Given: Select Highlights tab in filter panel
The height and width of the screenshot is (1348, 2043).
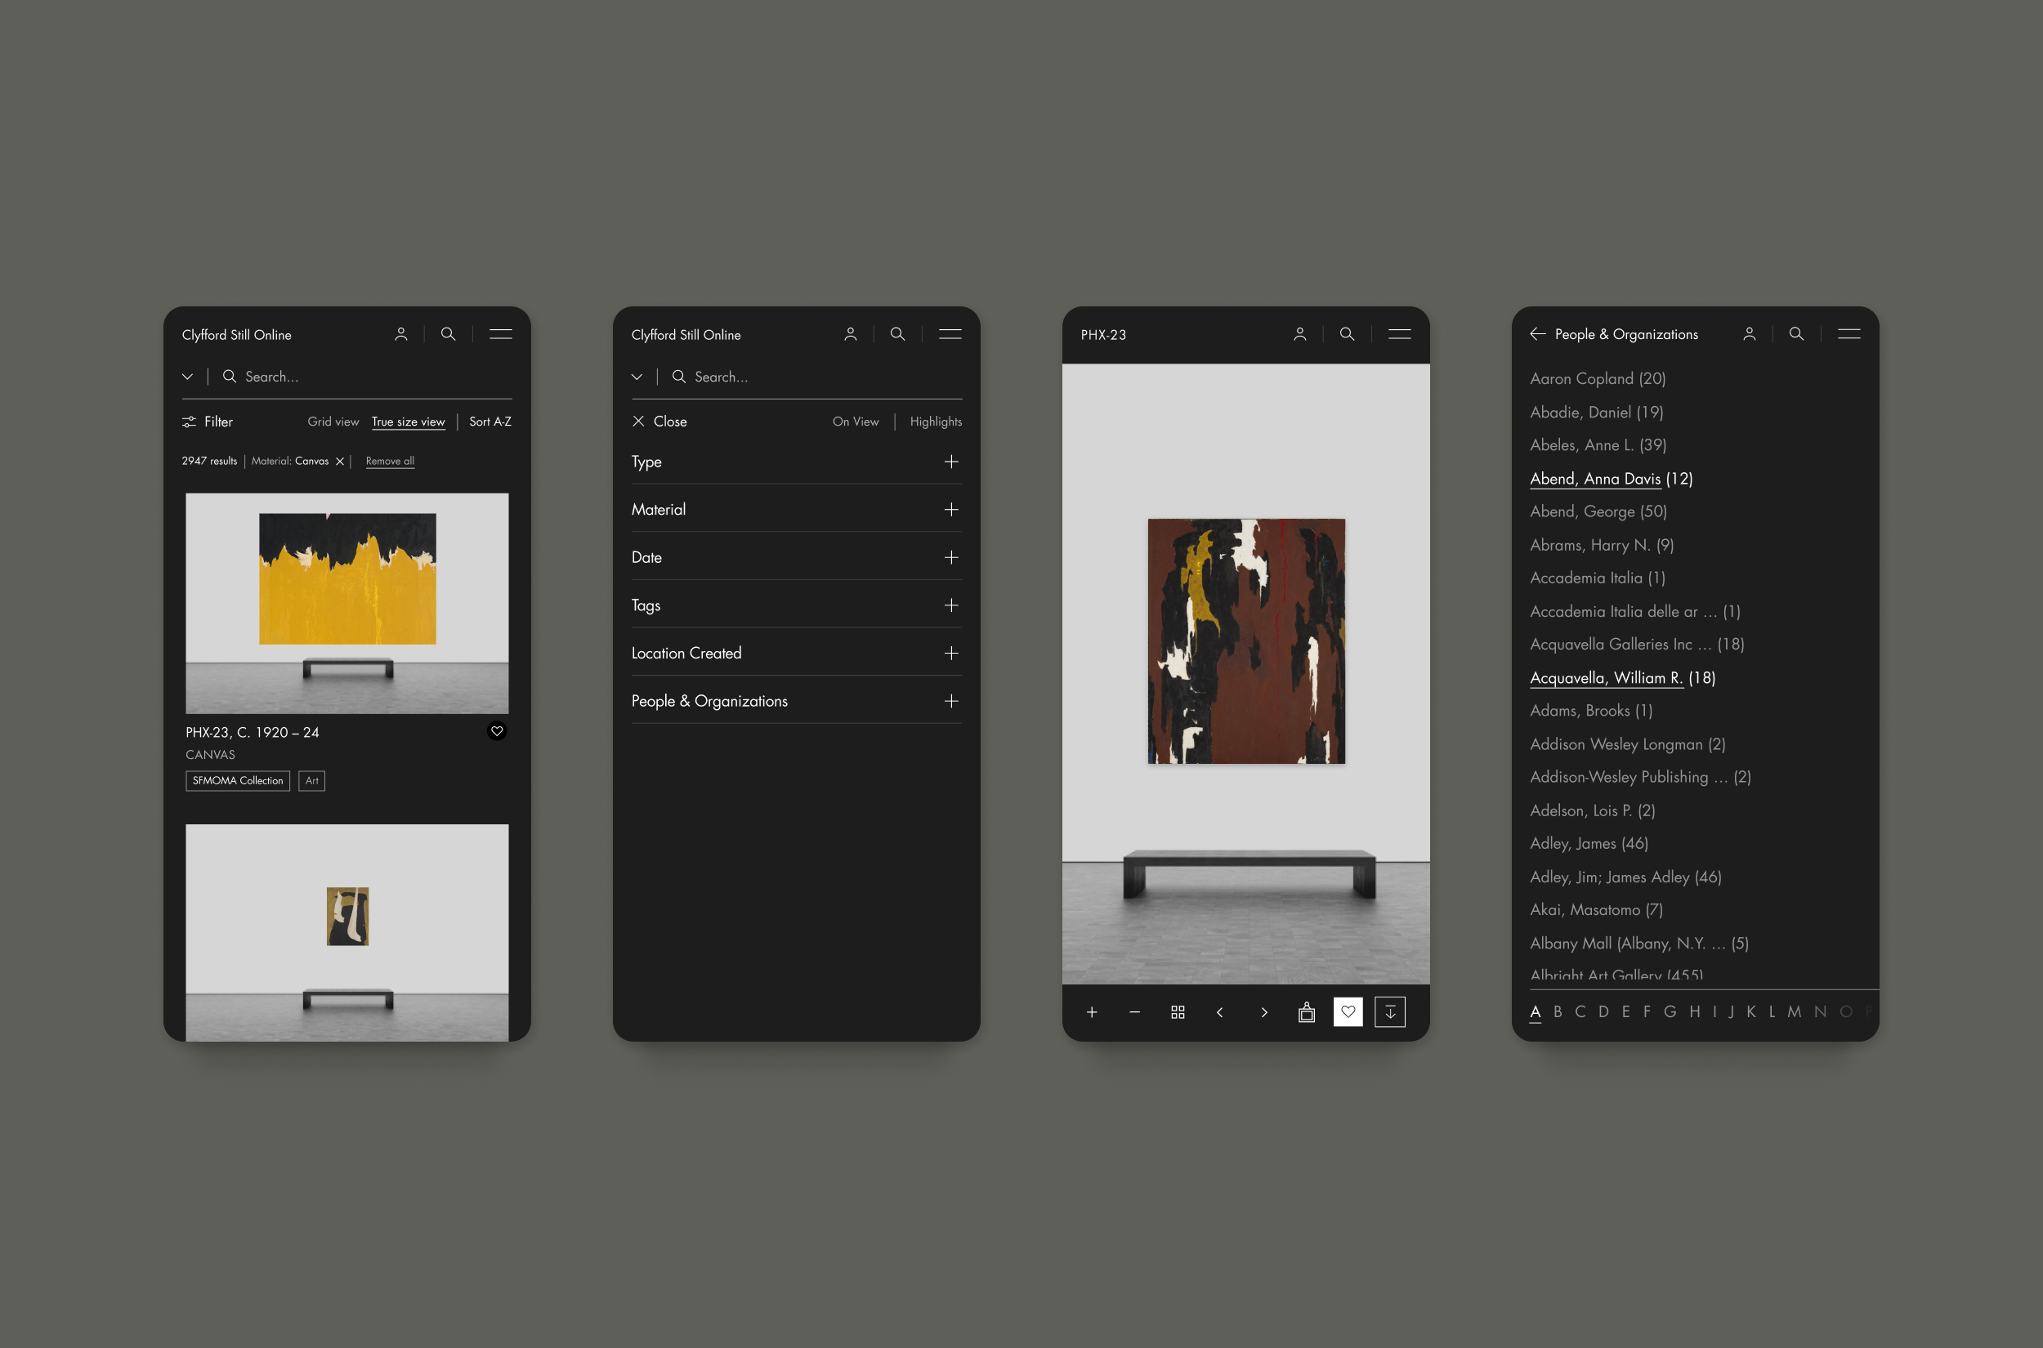Looking at the screenshot, I should [x=932, y=422].
